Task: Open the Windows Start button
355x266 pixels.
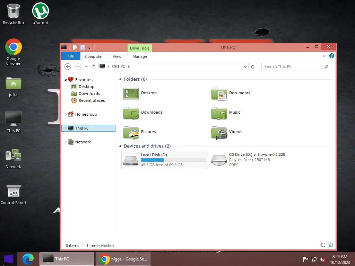Action: tap(9, 259)
